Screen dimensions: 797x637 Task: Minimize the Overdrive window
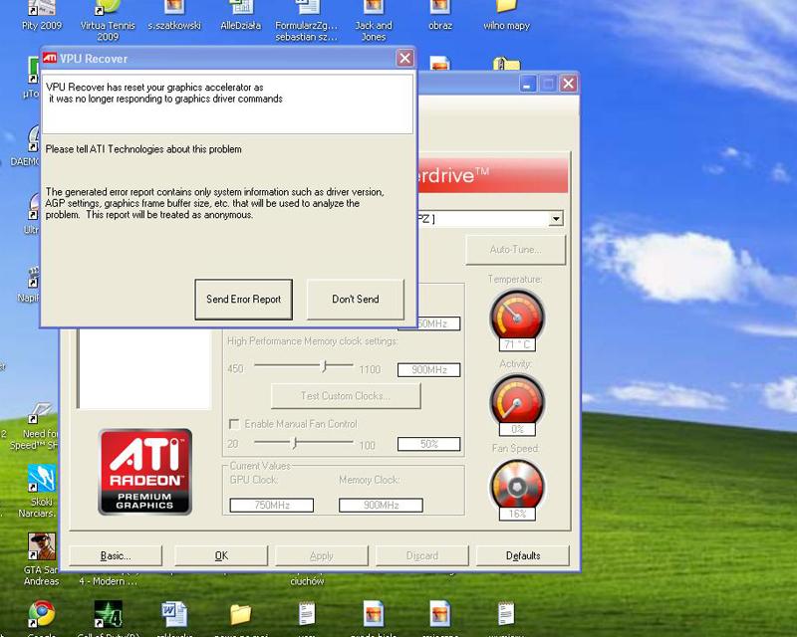528,84
